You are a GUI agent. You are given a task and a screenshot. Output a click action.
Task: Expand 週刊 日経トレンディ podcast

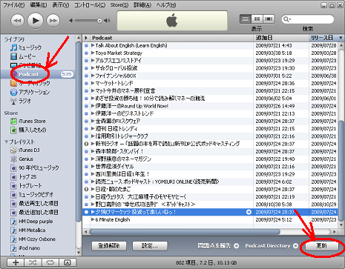tap(93, 129)
